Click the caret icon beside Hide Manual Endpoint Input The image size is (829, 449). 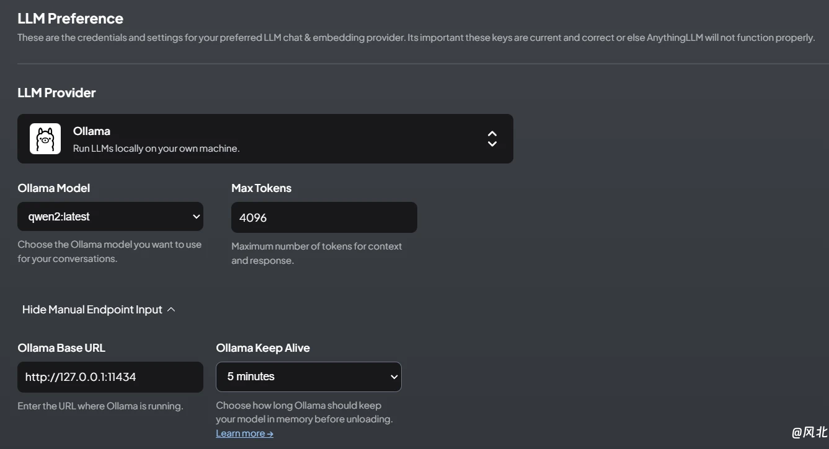coord(171,309)
